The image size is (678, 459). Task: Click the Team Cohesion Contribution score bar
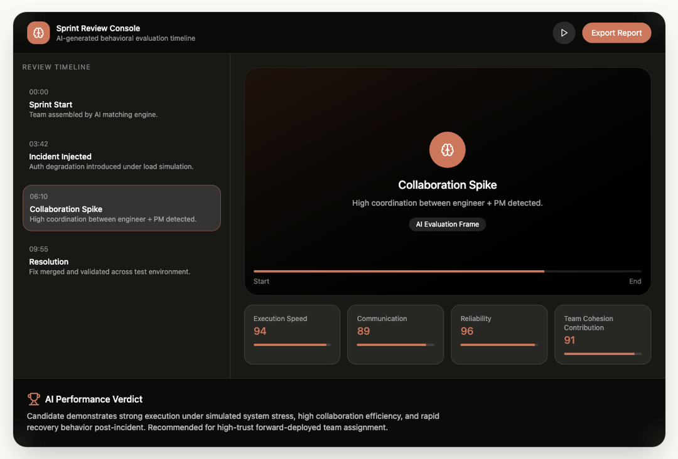click(x=603, y=354)
